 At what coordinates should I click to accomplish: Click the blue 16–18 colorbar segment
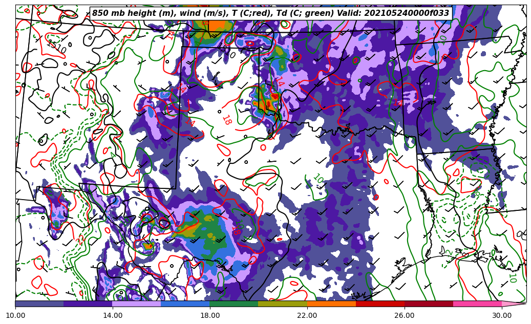[x=185, y=304]
